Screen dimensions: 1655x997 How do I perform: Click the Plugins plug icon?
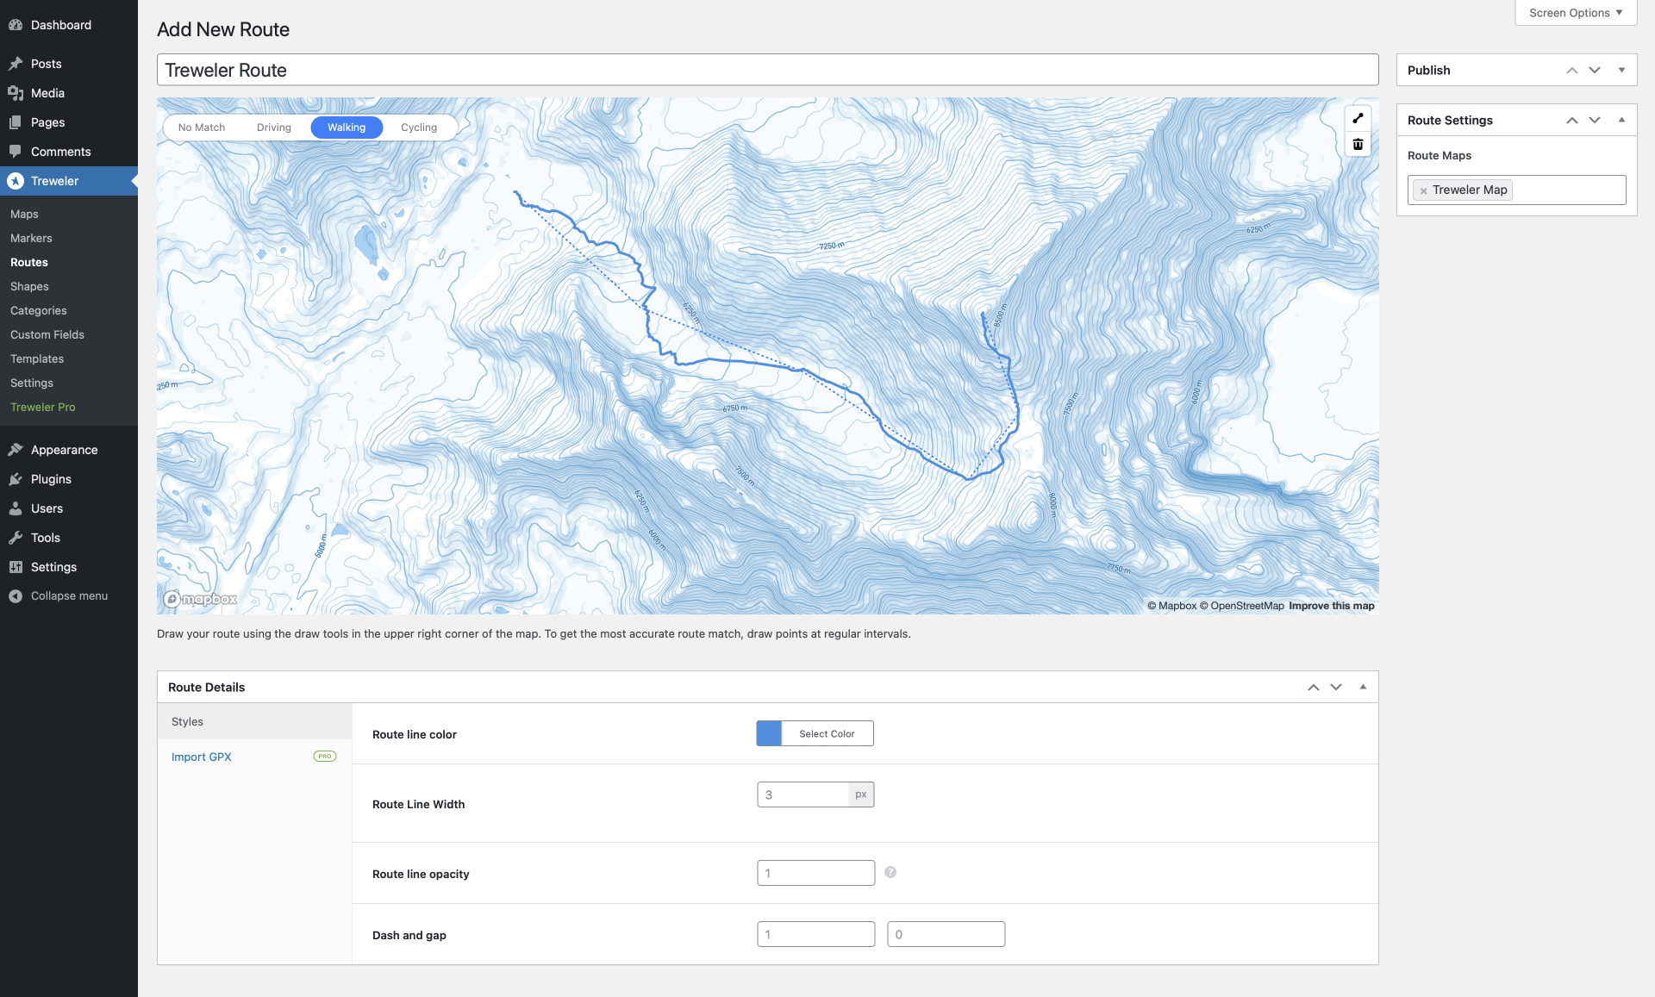pos(16,479)
